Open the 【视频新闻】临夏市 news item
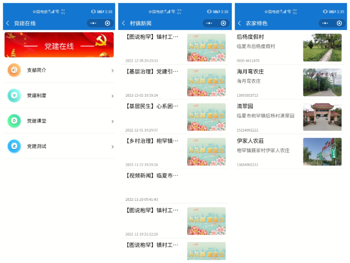 tap(152, 176)
